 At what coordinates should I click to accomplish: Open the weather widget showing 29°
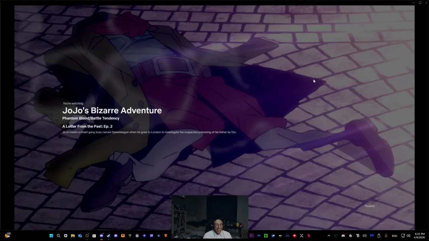7,235
